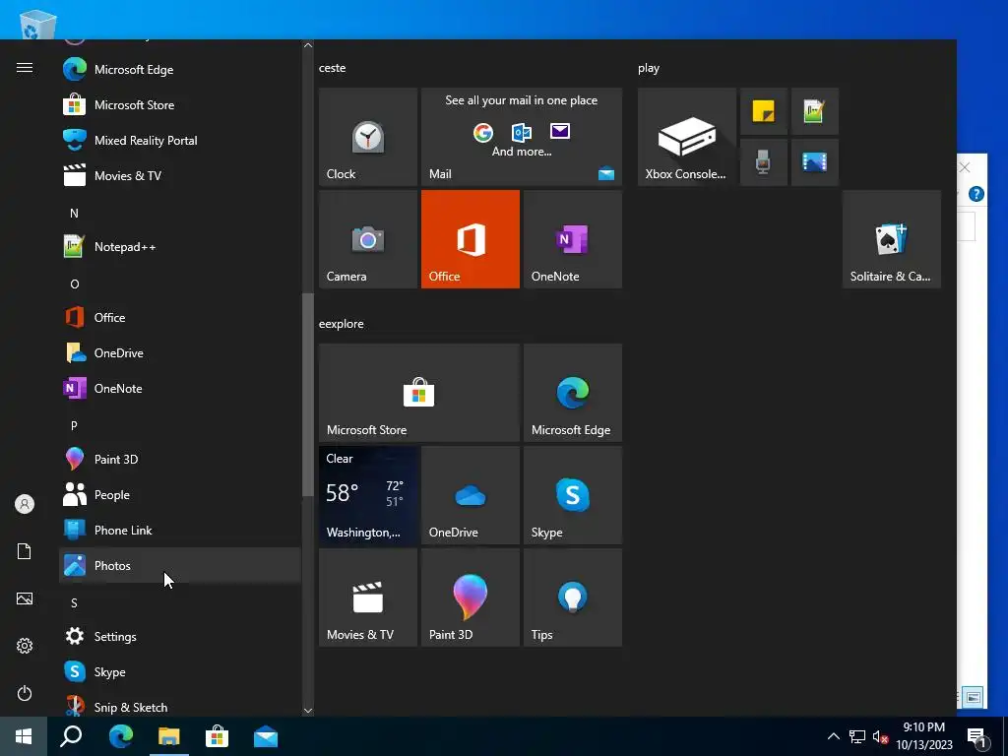This screenshot has height=756, width=1008.
Task: Open the Camera tile
Action: [x=368, y=239]
